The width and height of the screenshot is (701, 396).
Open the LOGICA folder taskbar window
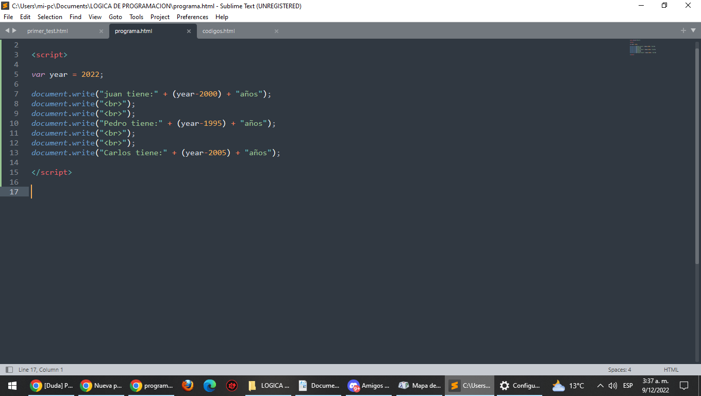click(268, 386)
